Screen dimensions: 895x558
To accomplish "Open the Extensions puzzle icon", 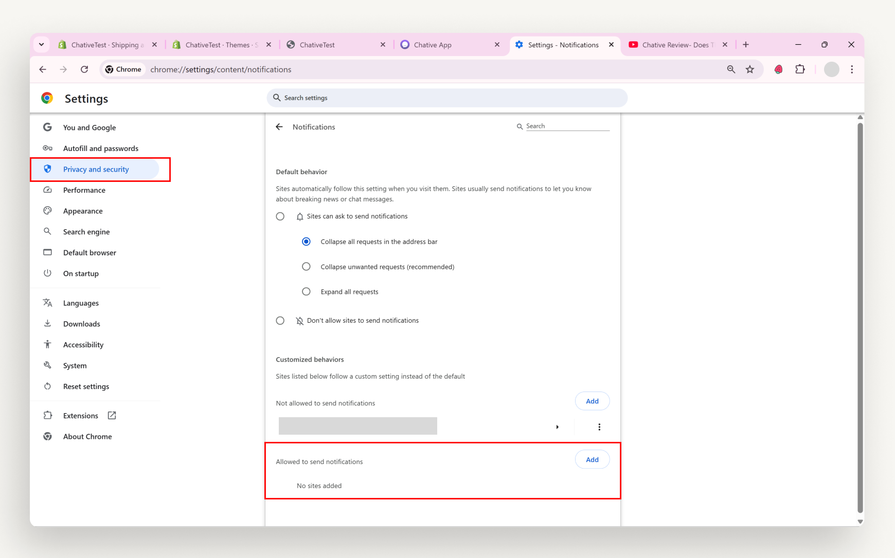I will (800, 69).
